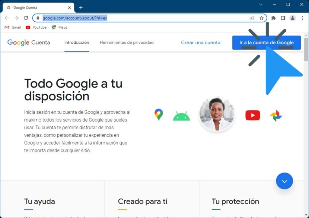Open the Extensions puzzle icon
The image size is (309, 218).
click(273, 18)
